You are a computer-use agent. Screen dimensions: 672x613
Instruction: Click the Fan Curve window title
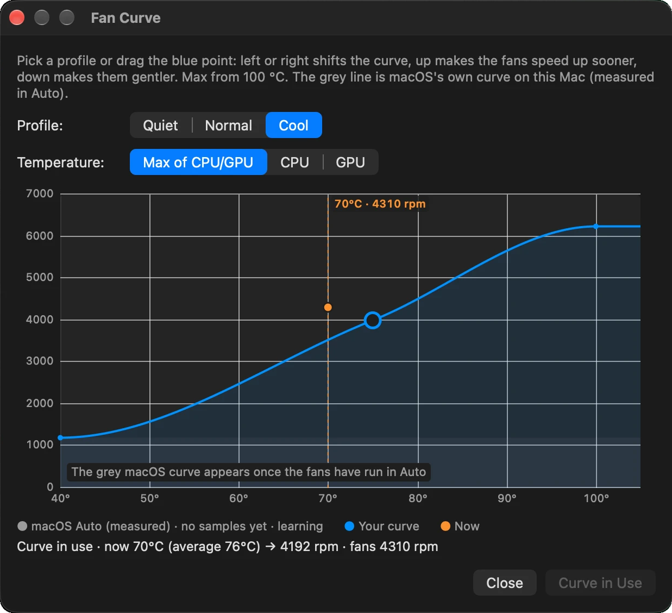click(x=125, y=18)
